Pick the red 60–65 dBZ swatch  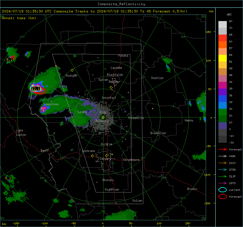222,38
